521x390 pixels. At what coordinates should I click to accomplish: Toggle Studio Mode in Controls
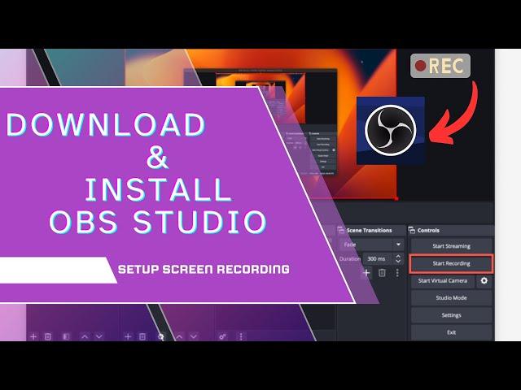pos(451,297)
